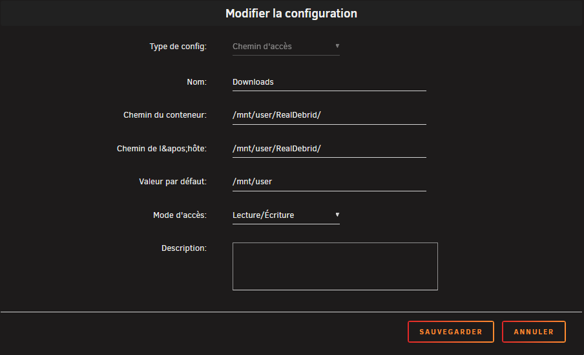Click the arrow beside Chemin d'accès
The image size is (584, 355).
point(337,46)
